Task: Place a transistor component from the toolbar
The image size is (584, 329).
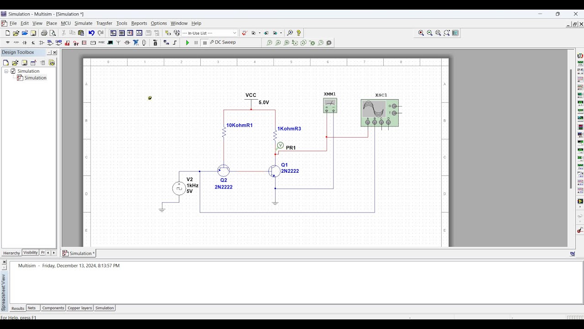Action: click(33, 42)
